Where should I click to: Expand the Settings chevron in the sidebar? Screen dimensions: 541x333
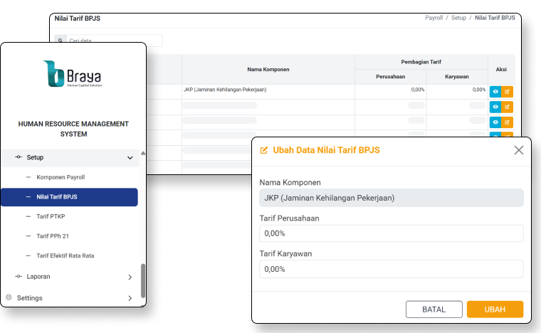click(130, 298)
